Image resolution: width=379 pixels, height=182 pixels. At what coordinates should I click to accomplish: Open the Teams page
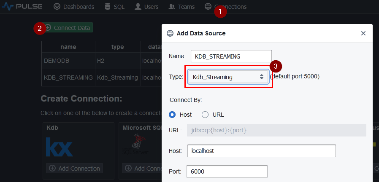coord(181,7)
